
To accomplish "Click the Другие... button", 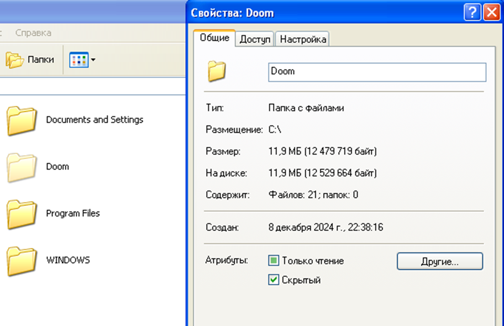I will tap(439, 261).
